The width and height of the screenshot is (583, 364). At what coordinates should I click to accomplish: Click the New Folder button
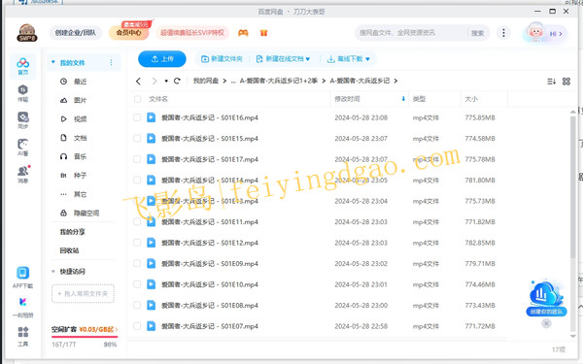click(x=222, y=58)
